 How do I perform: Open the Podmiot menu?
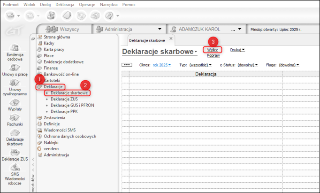click(x=11, y=5)
